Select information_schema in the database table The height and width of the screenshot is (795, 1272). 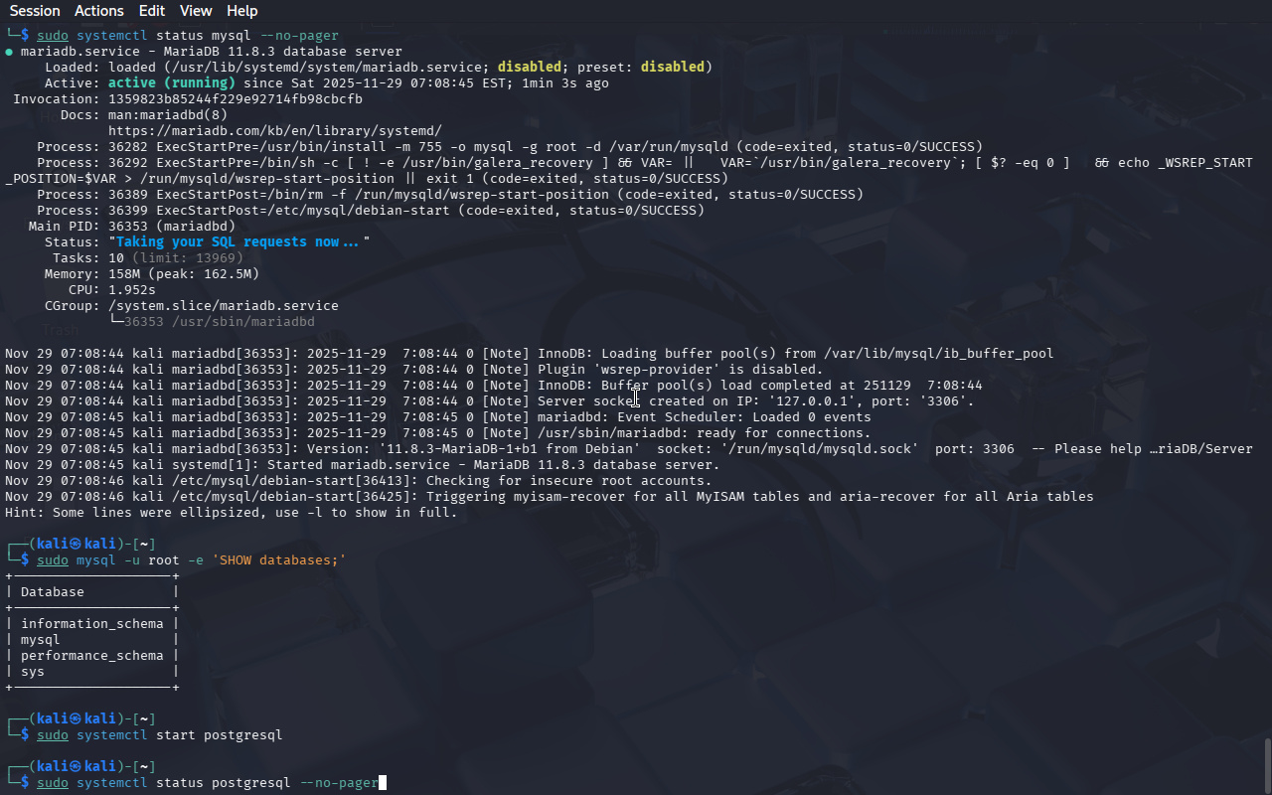pos(91,624)
